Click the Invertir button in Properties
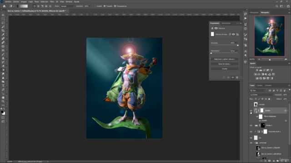Image resolution: width=291 pixels, height=163 pixels. point(225,69)
